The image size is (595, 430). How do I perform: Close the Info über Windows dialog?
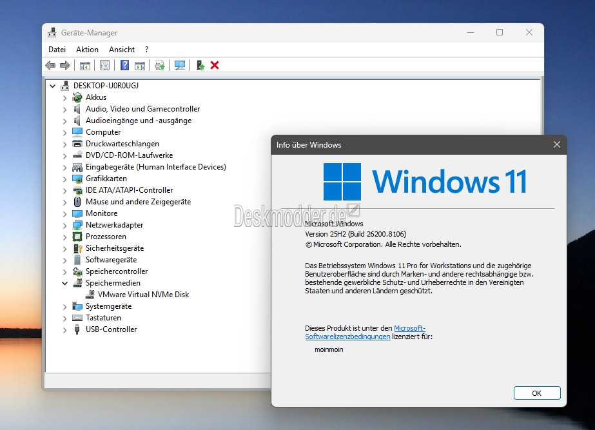[x=556, y=145]
